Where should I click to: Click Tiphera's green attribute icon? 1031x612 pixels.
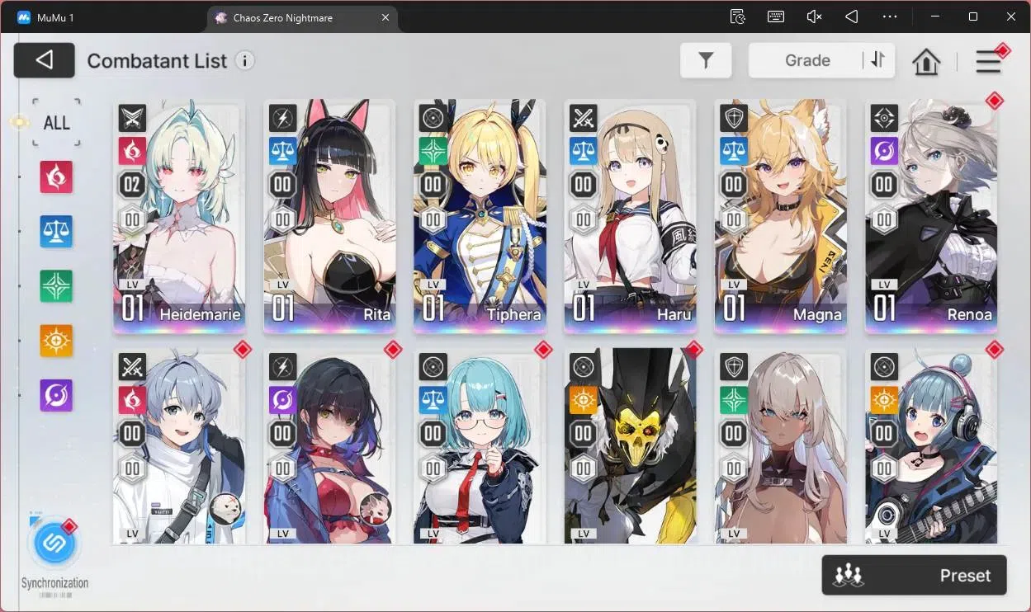point(433,151)
